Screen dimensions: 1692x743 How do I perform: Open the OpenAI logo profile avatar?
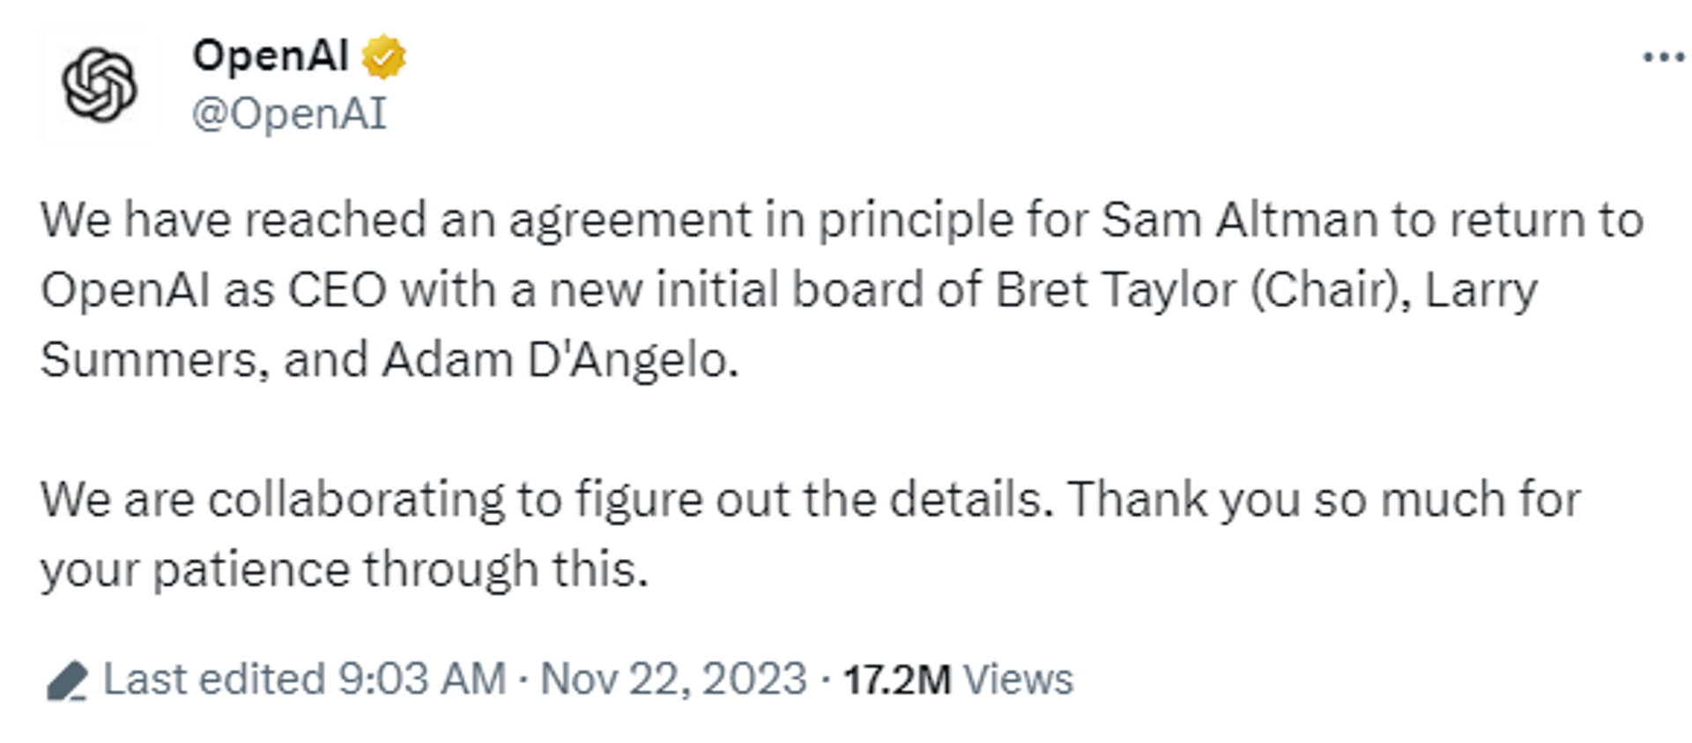point(99,85)
